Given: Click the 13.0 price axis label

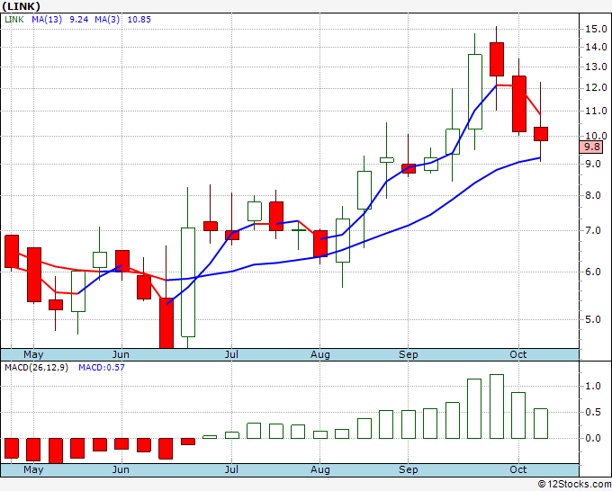Looking at the screenshot, I should click(x=596, y=67).
